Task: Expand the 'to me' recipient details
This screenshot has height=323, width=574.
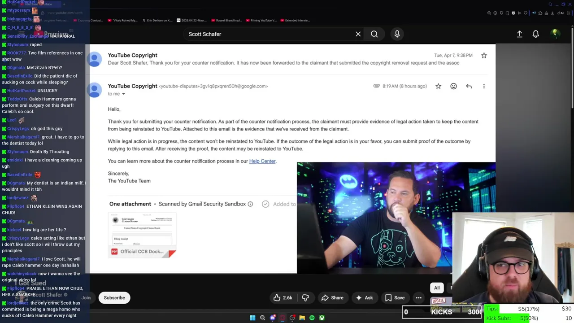Action: pos(123,94)
